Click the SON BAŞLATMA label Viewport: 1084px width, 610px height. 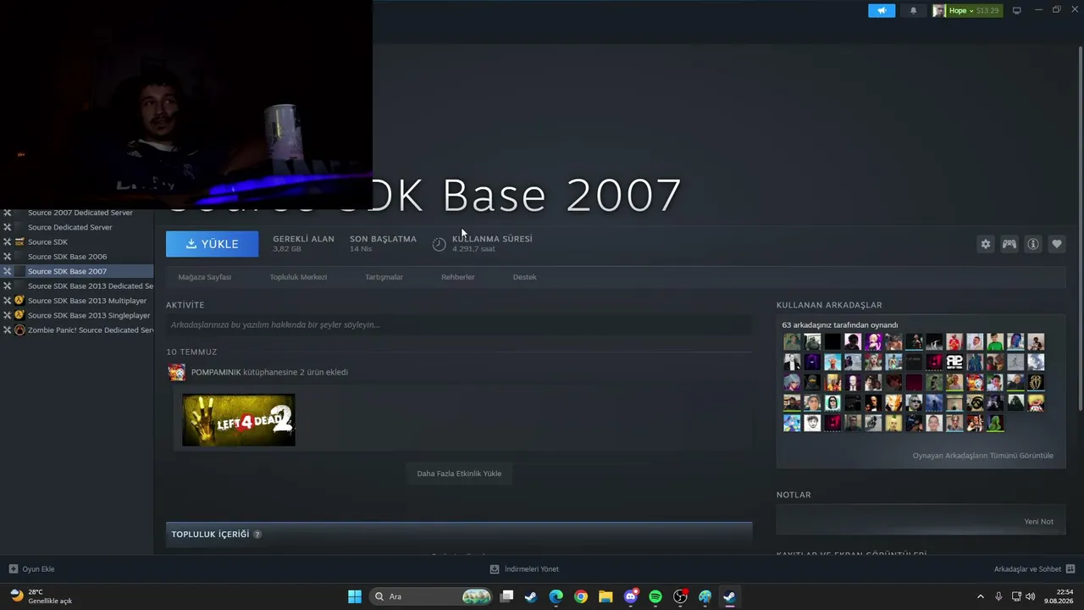coord(383,239)
